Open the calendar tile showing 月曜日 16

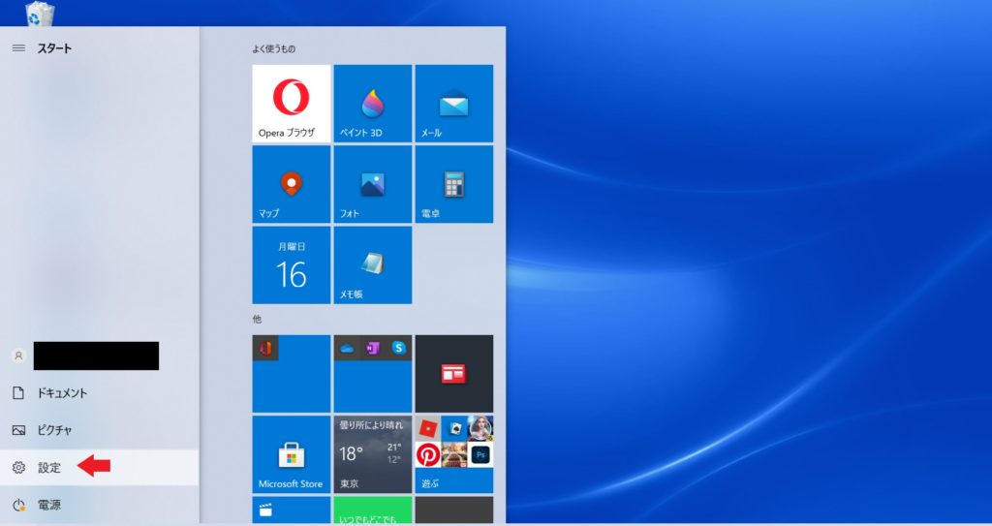(291, 265)
